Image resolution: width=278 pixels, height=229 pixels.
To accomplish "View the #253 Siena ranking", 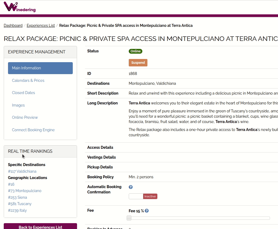I will (17, 197).
